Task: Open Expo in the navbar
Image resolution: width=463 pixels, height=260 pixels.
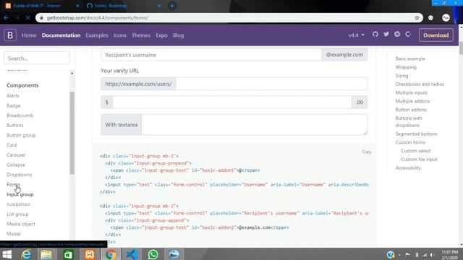Action: click(161, 35)
